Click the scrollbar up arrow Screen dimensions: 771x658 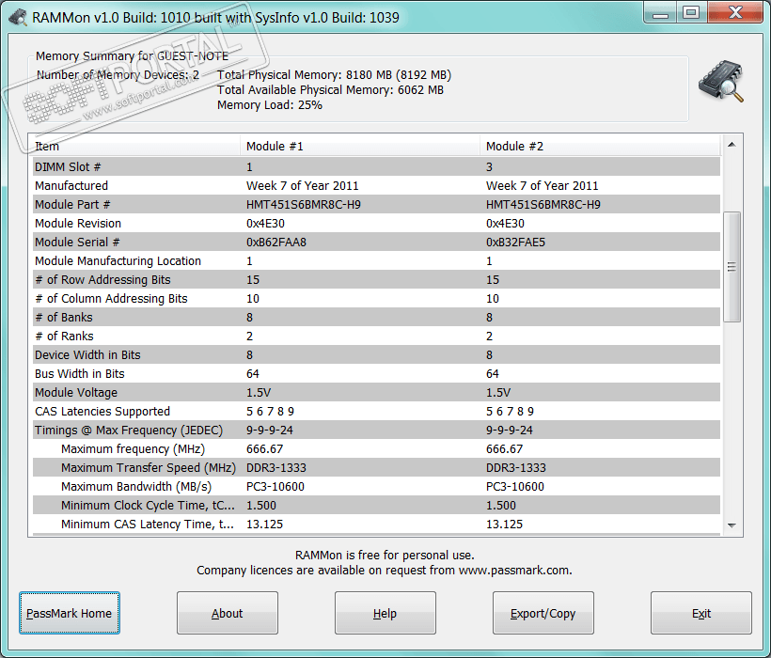732,145
